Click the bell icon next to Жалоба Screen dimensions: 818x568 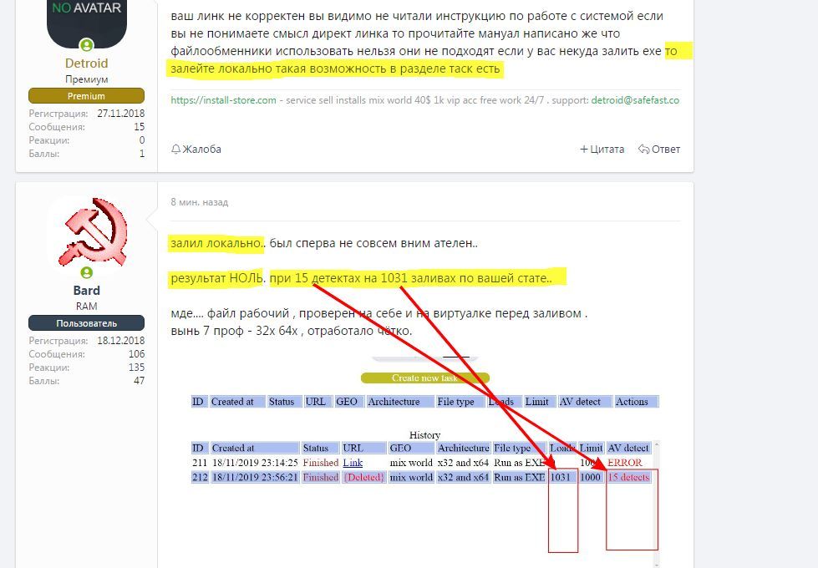pos(175,150)
